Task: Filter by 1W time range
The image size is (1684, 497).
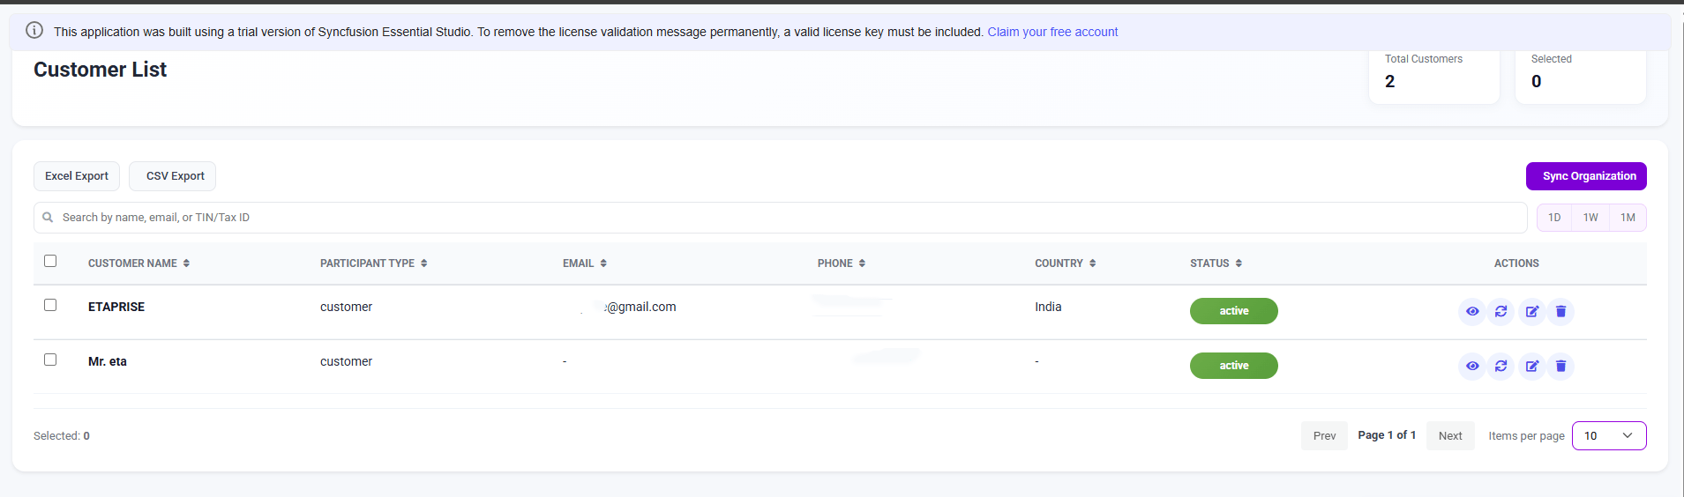Action: coord(1590,218)
